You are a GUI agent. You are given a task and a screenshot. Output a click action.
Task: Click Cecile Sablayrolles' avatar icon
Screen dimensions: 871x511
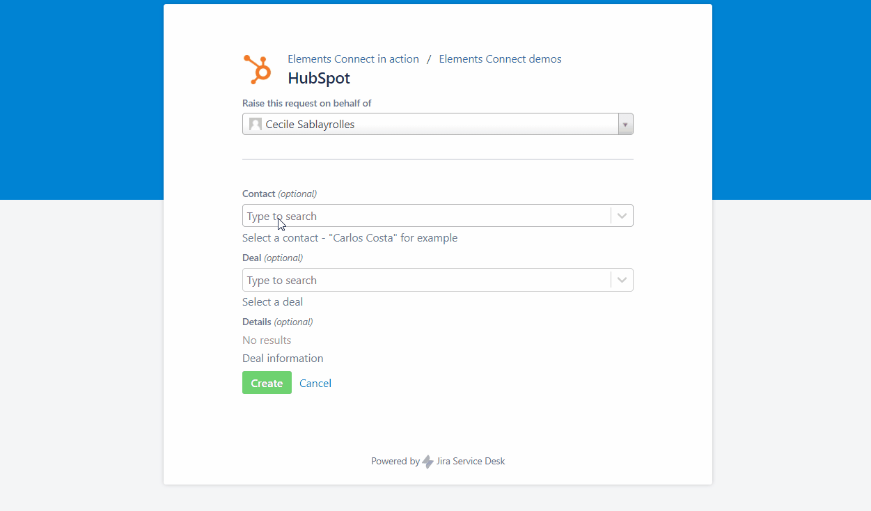pos(256,125)
